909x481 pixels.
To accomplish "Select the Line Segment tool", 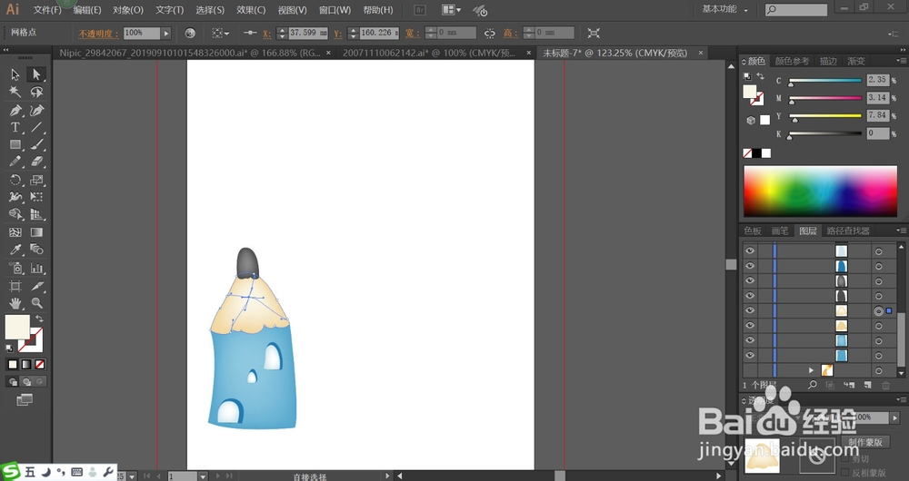I will [36, 127].
